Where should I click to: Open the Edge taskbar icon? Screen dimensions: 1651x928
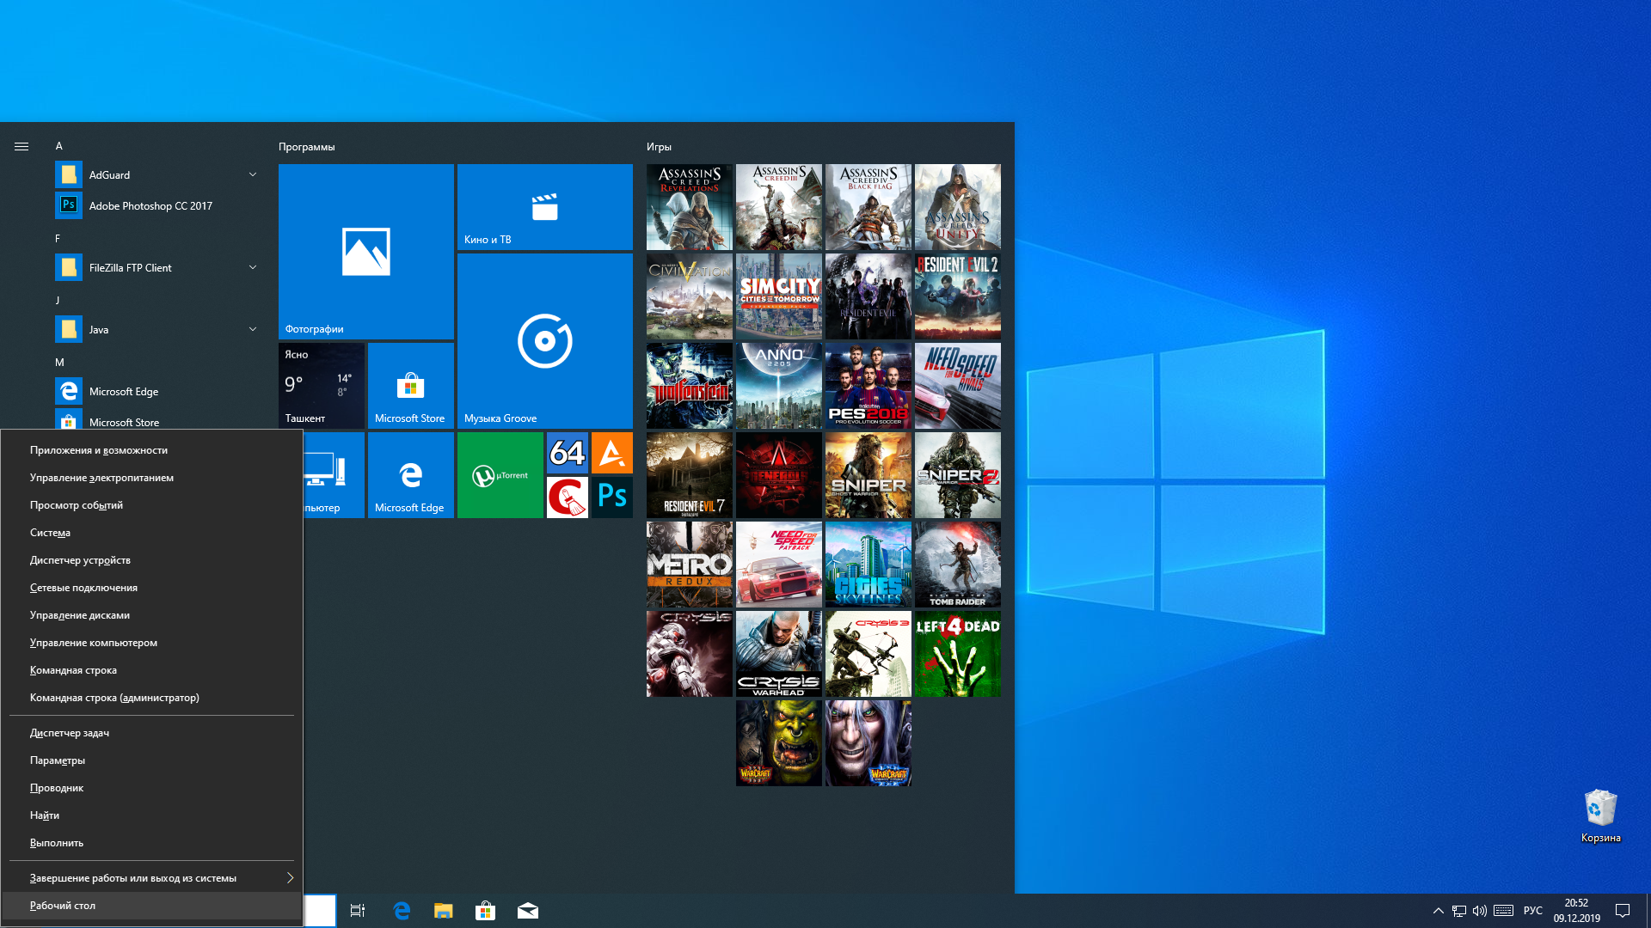(x=401, y=911)
